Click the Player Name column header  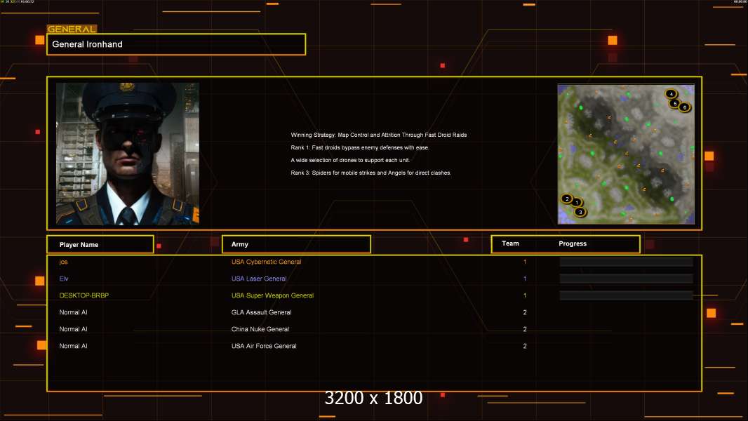(100, 244)
